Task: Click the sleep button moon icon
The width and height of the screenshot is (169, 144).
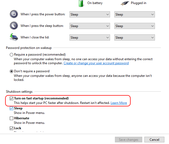Action: coord(14,26)
